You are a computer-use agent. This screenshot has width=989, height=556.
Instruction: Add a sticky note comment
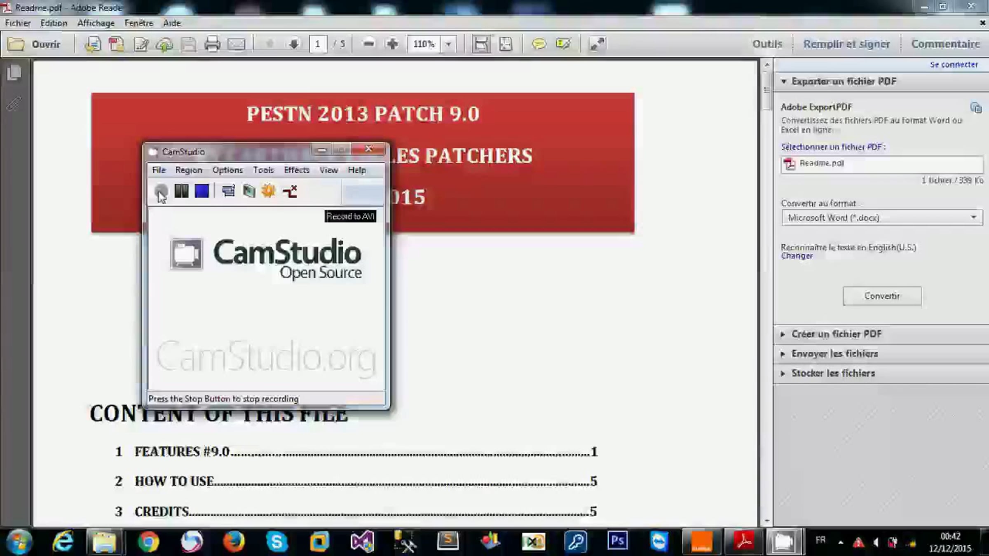coord(539,44)
